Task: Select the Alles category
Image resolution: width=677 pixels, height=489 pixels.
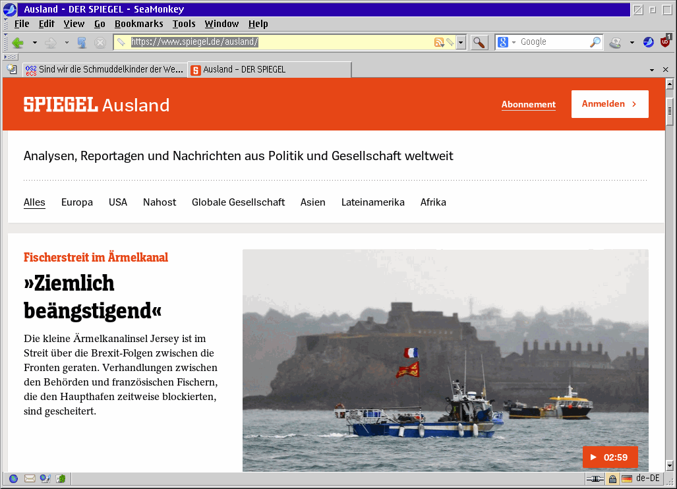Action: pyautogui.click(x=34, y=202)
